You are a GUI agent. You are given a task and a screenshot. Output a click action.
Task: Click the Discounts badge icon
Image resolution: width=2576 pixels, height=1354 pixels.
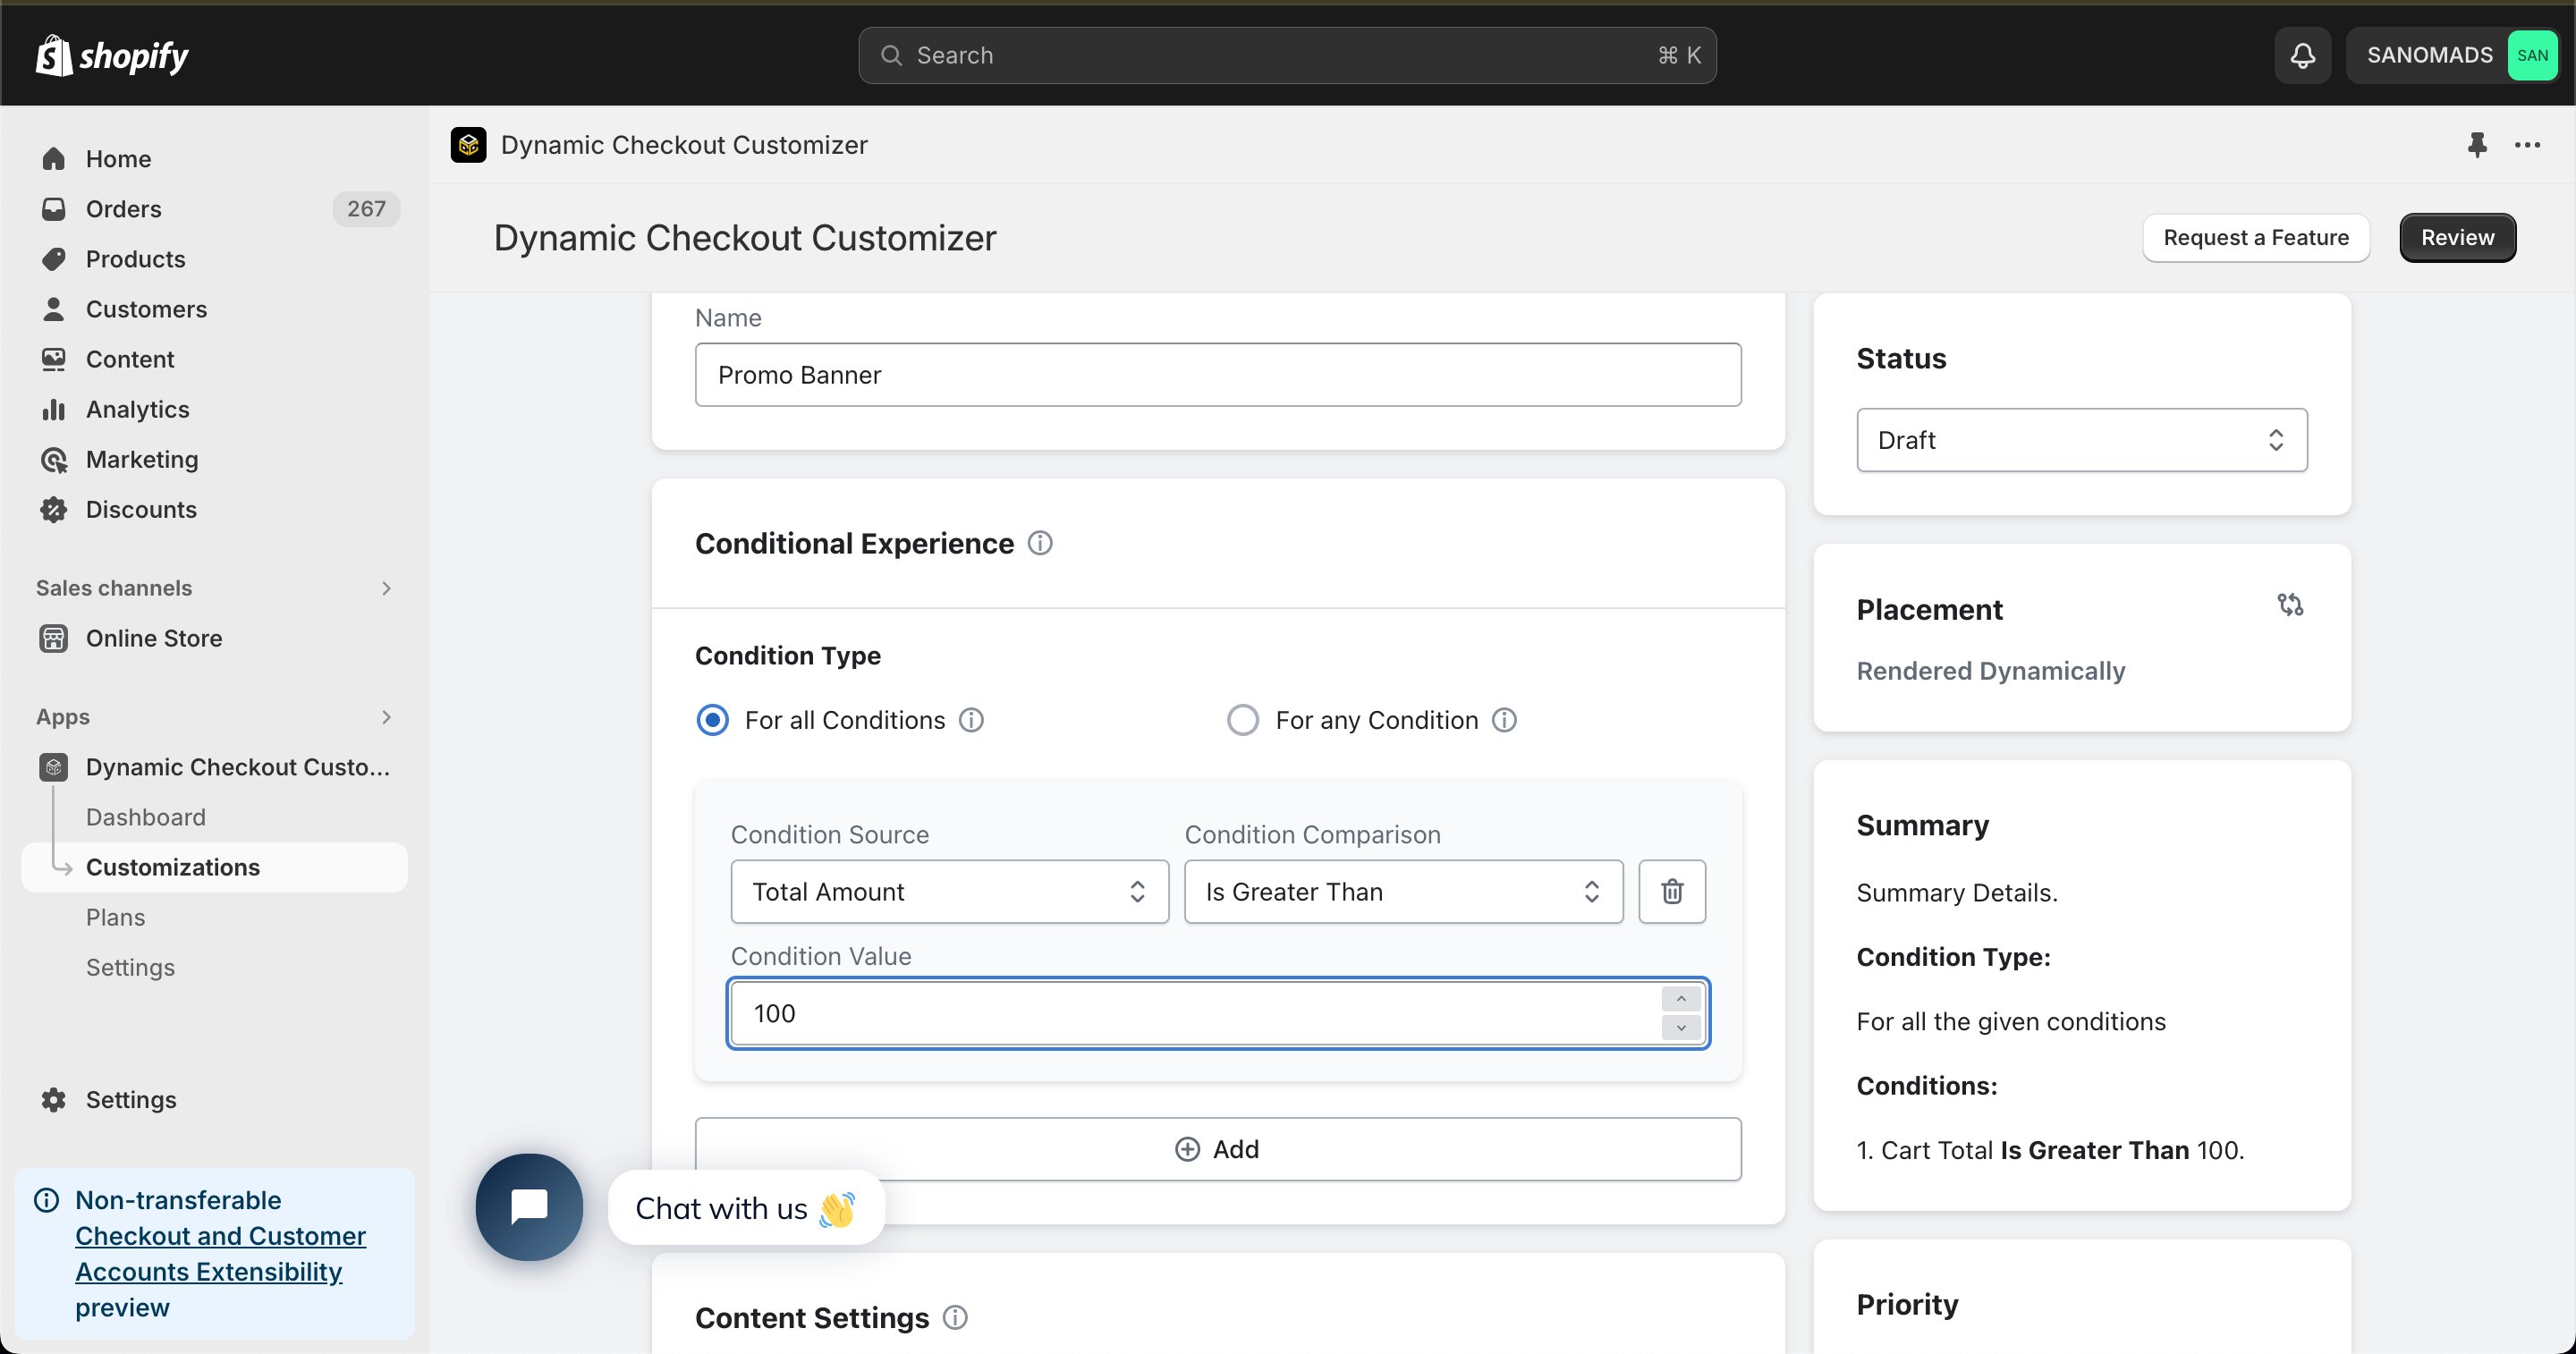coord(53,509)
